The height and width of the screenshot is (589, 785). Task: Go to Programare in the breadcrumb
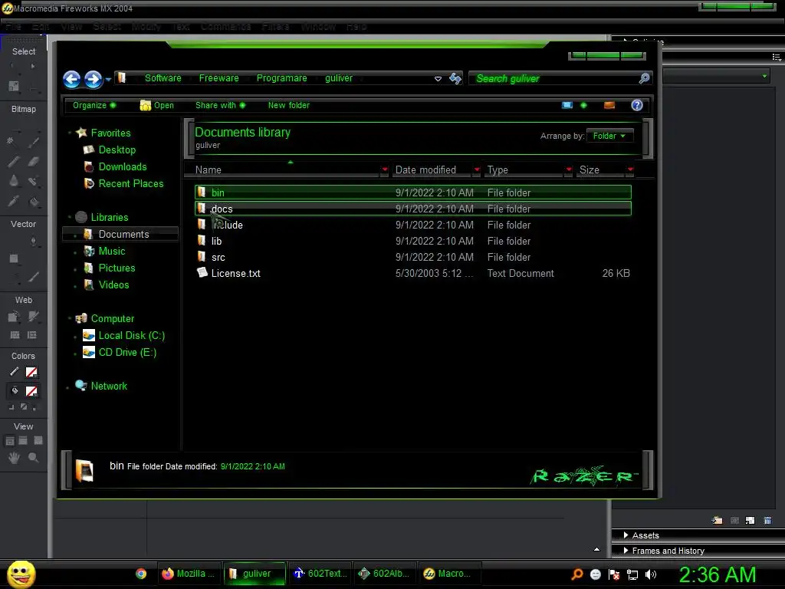coord(282,78)
